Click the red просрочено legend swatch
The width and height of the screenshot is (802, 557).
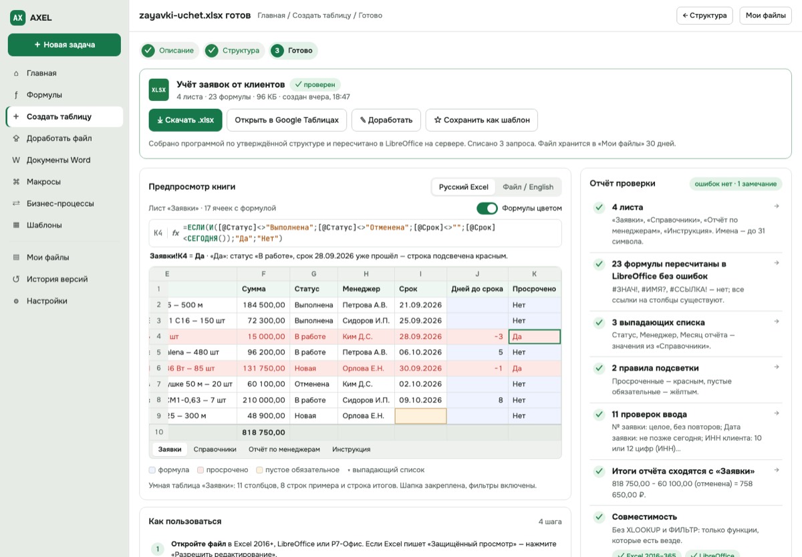200,470
